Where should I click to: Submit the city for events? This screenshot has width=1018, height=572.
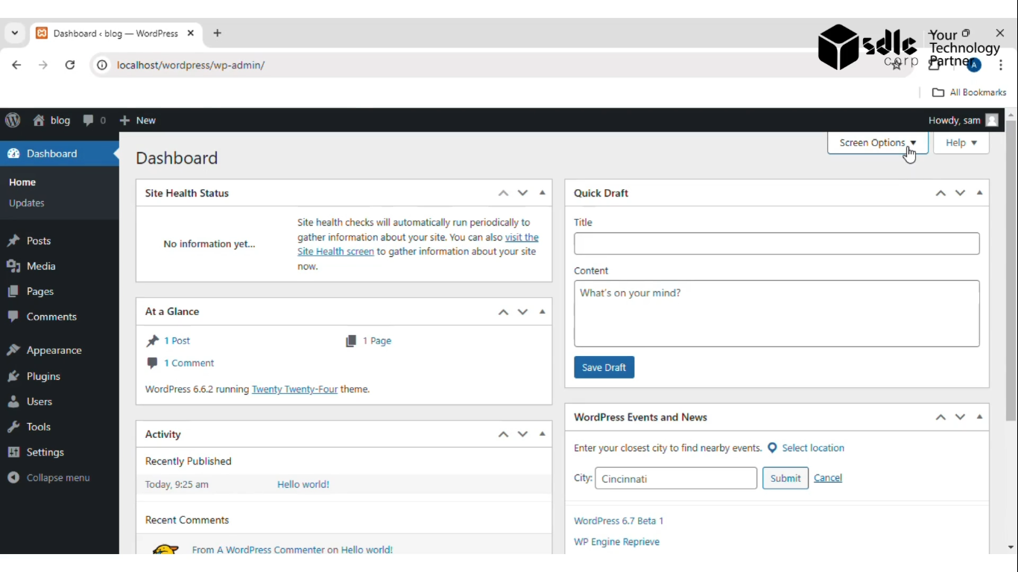point(785,478)
